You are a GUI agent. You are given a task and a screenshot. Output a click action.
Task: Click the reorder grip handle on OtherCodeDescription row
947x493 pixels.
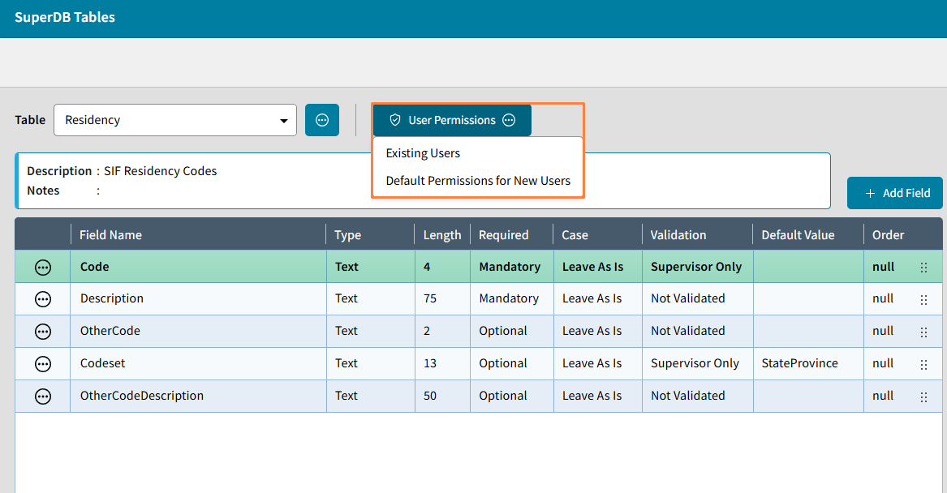point(923,397)
